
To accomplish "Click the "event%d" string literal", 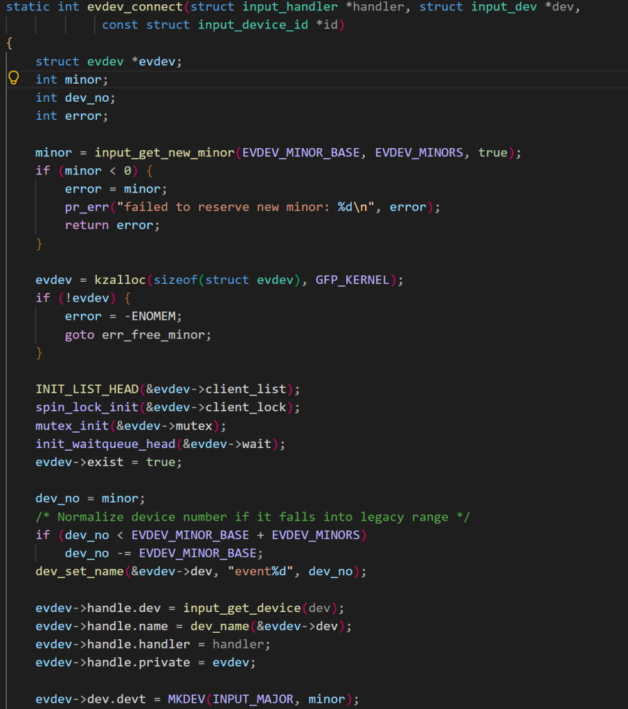I will tap(260, 571).
